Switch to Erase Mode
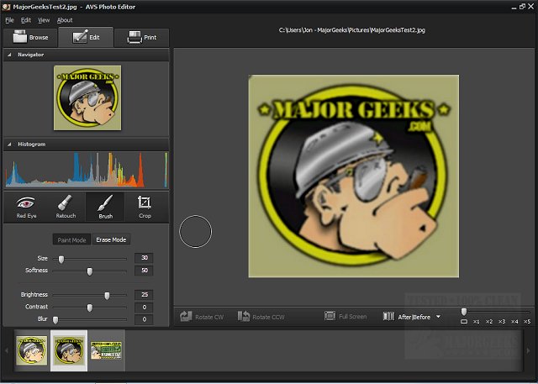The height and width of the screenshot is (384, 538). point(110,239)
